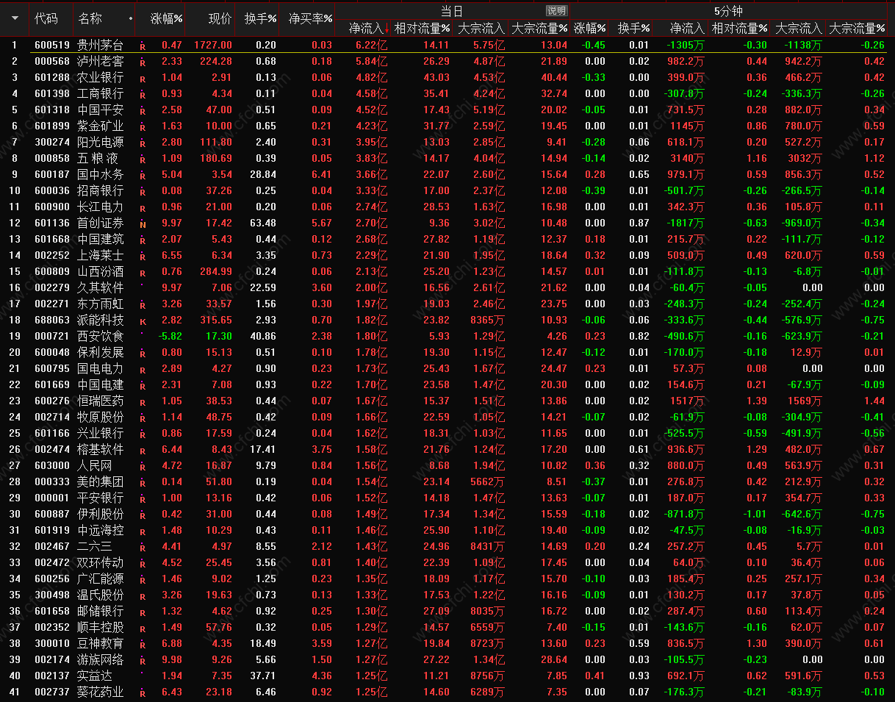The height and width of the screenshot is (702, 895).
Task: Click the dot marker beside 西安饮食
Action: pyautogui.click(x=143, y=334)
